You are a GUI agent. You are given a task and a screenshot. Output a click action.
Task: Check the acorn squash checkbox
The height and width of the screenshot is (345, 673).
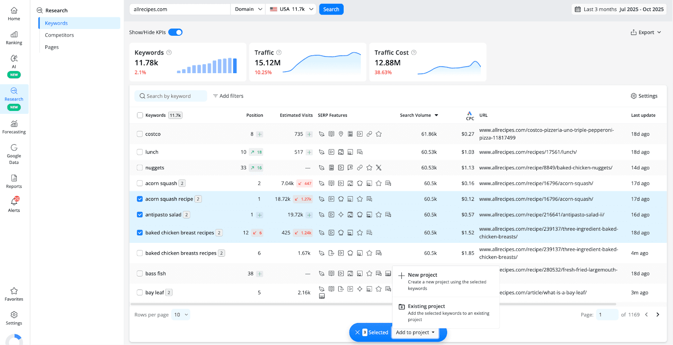pyautogui.click(x=140, y=183)
